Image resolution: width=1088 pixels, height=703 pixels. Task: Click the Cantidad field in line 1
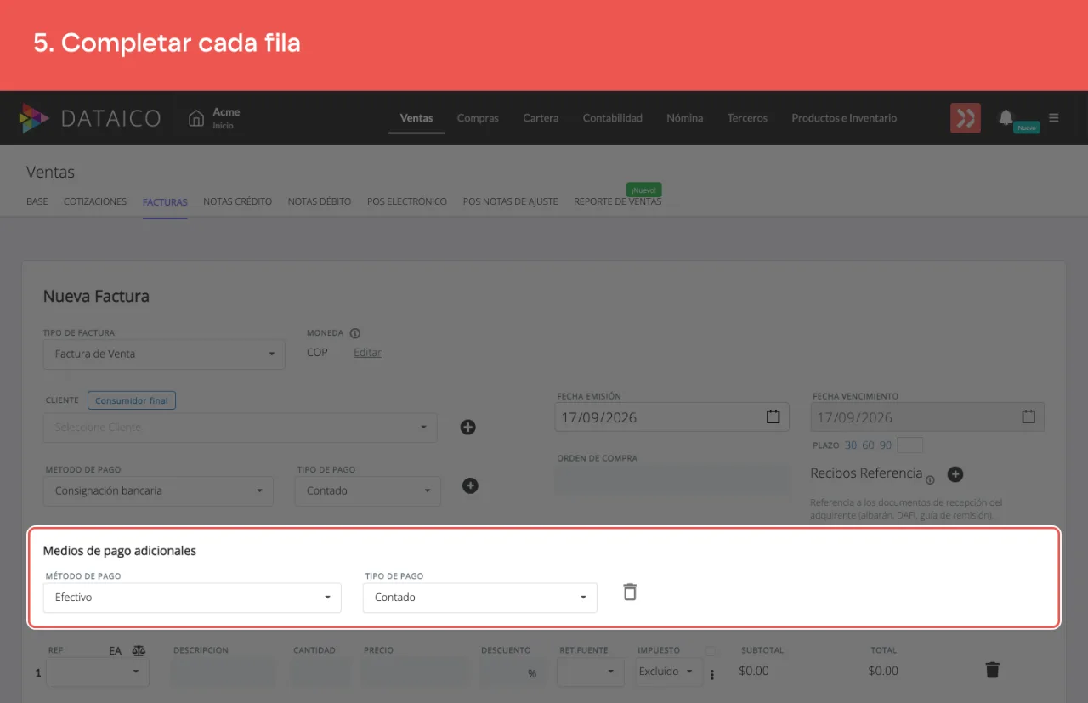point(321,672)
